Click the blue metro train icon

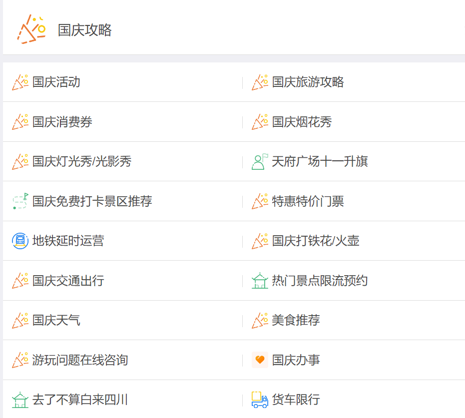point(20,241)
